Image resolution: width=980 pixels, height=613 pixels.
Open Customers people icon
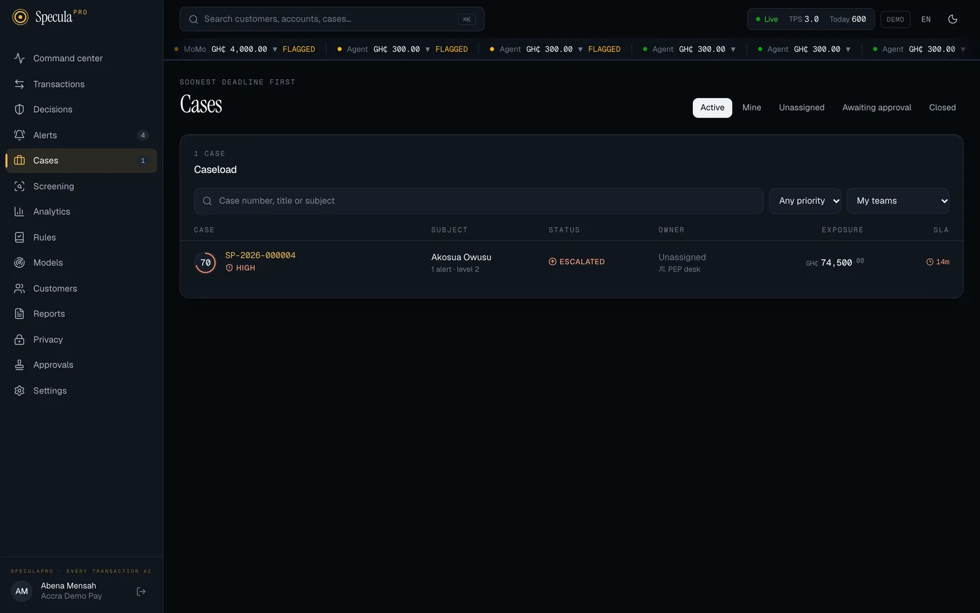pos(20,288)
